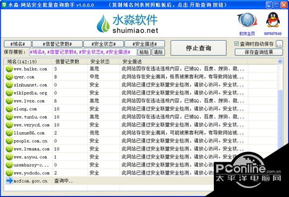This screenshot has width=289, height=197.
Task: Sort by the 安全描述 column header
Action: (x=184, y=62)
